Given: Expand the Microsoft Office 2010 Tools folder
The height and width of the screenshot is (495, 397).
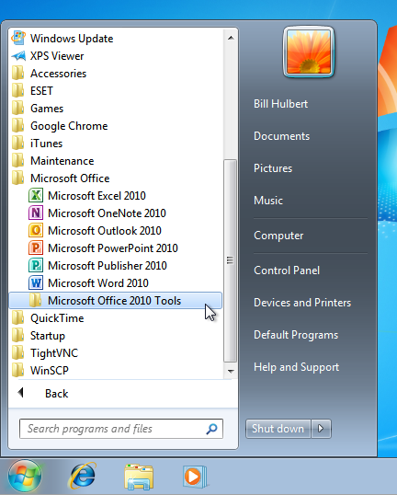Looking at the screenshot, I should click(116, 301).
